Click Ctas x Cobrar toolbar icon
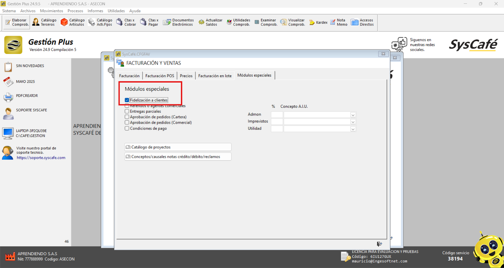 126,22
